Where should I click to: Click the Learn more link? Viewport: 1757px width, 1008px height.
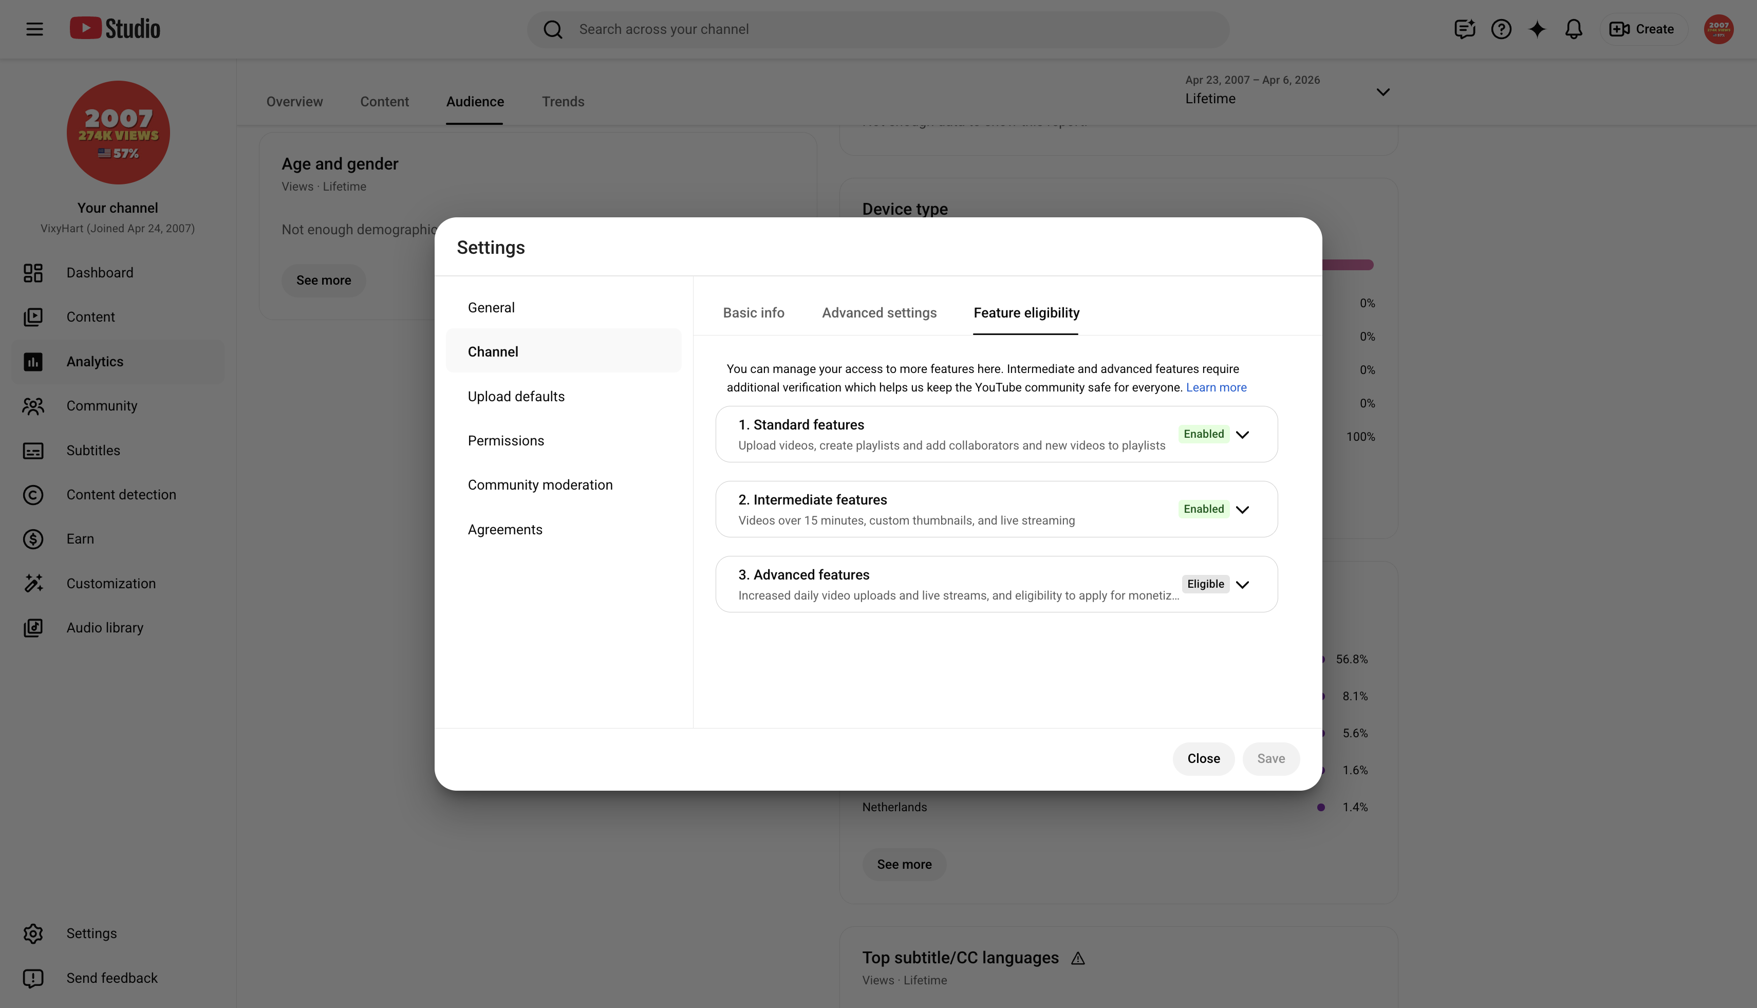click(x=1216, y=388)
